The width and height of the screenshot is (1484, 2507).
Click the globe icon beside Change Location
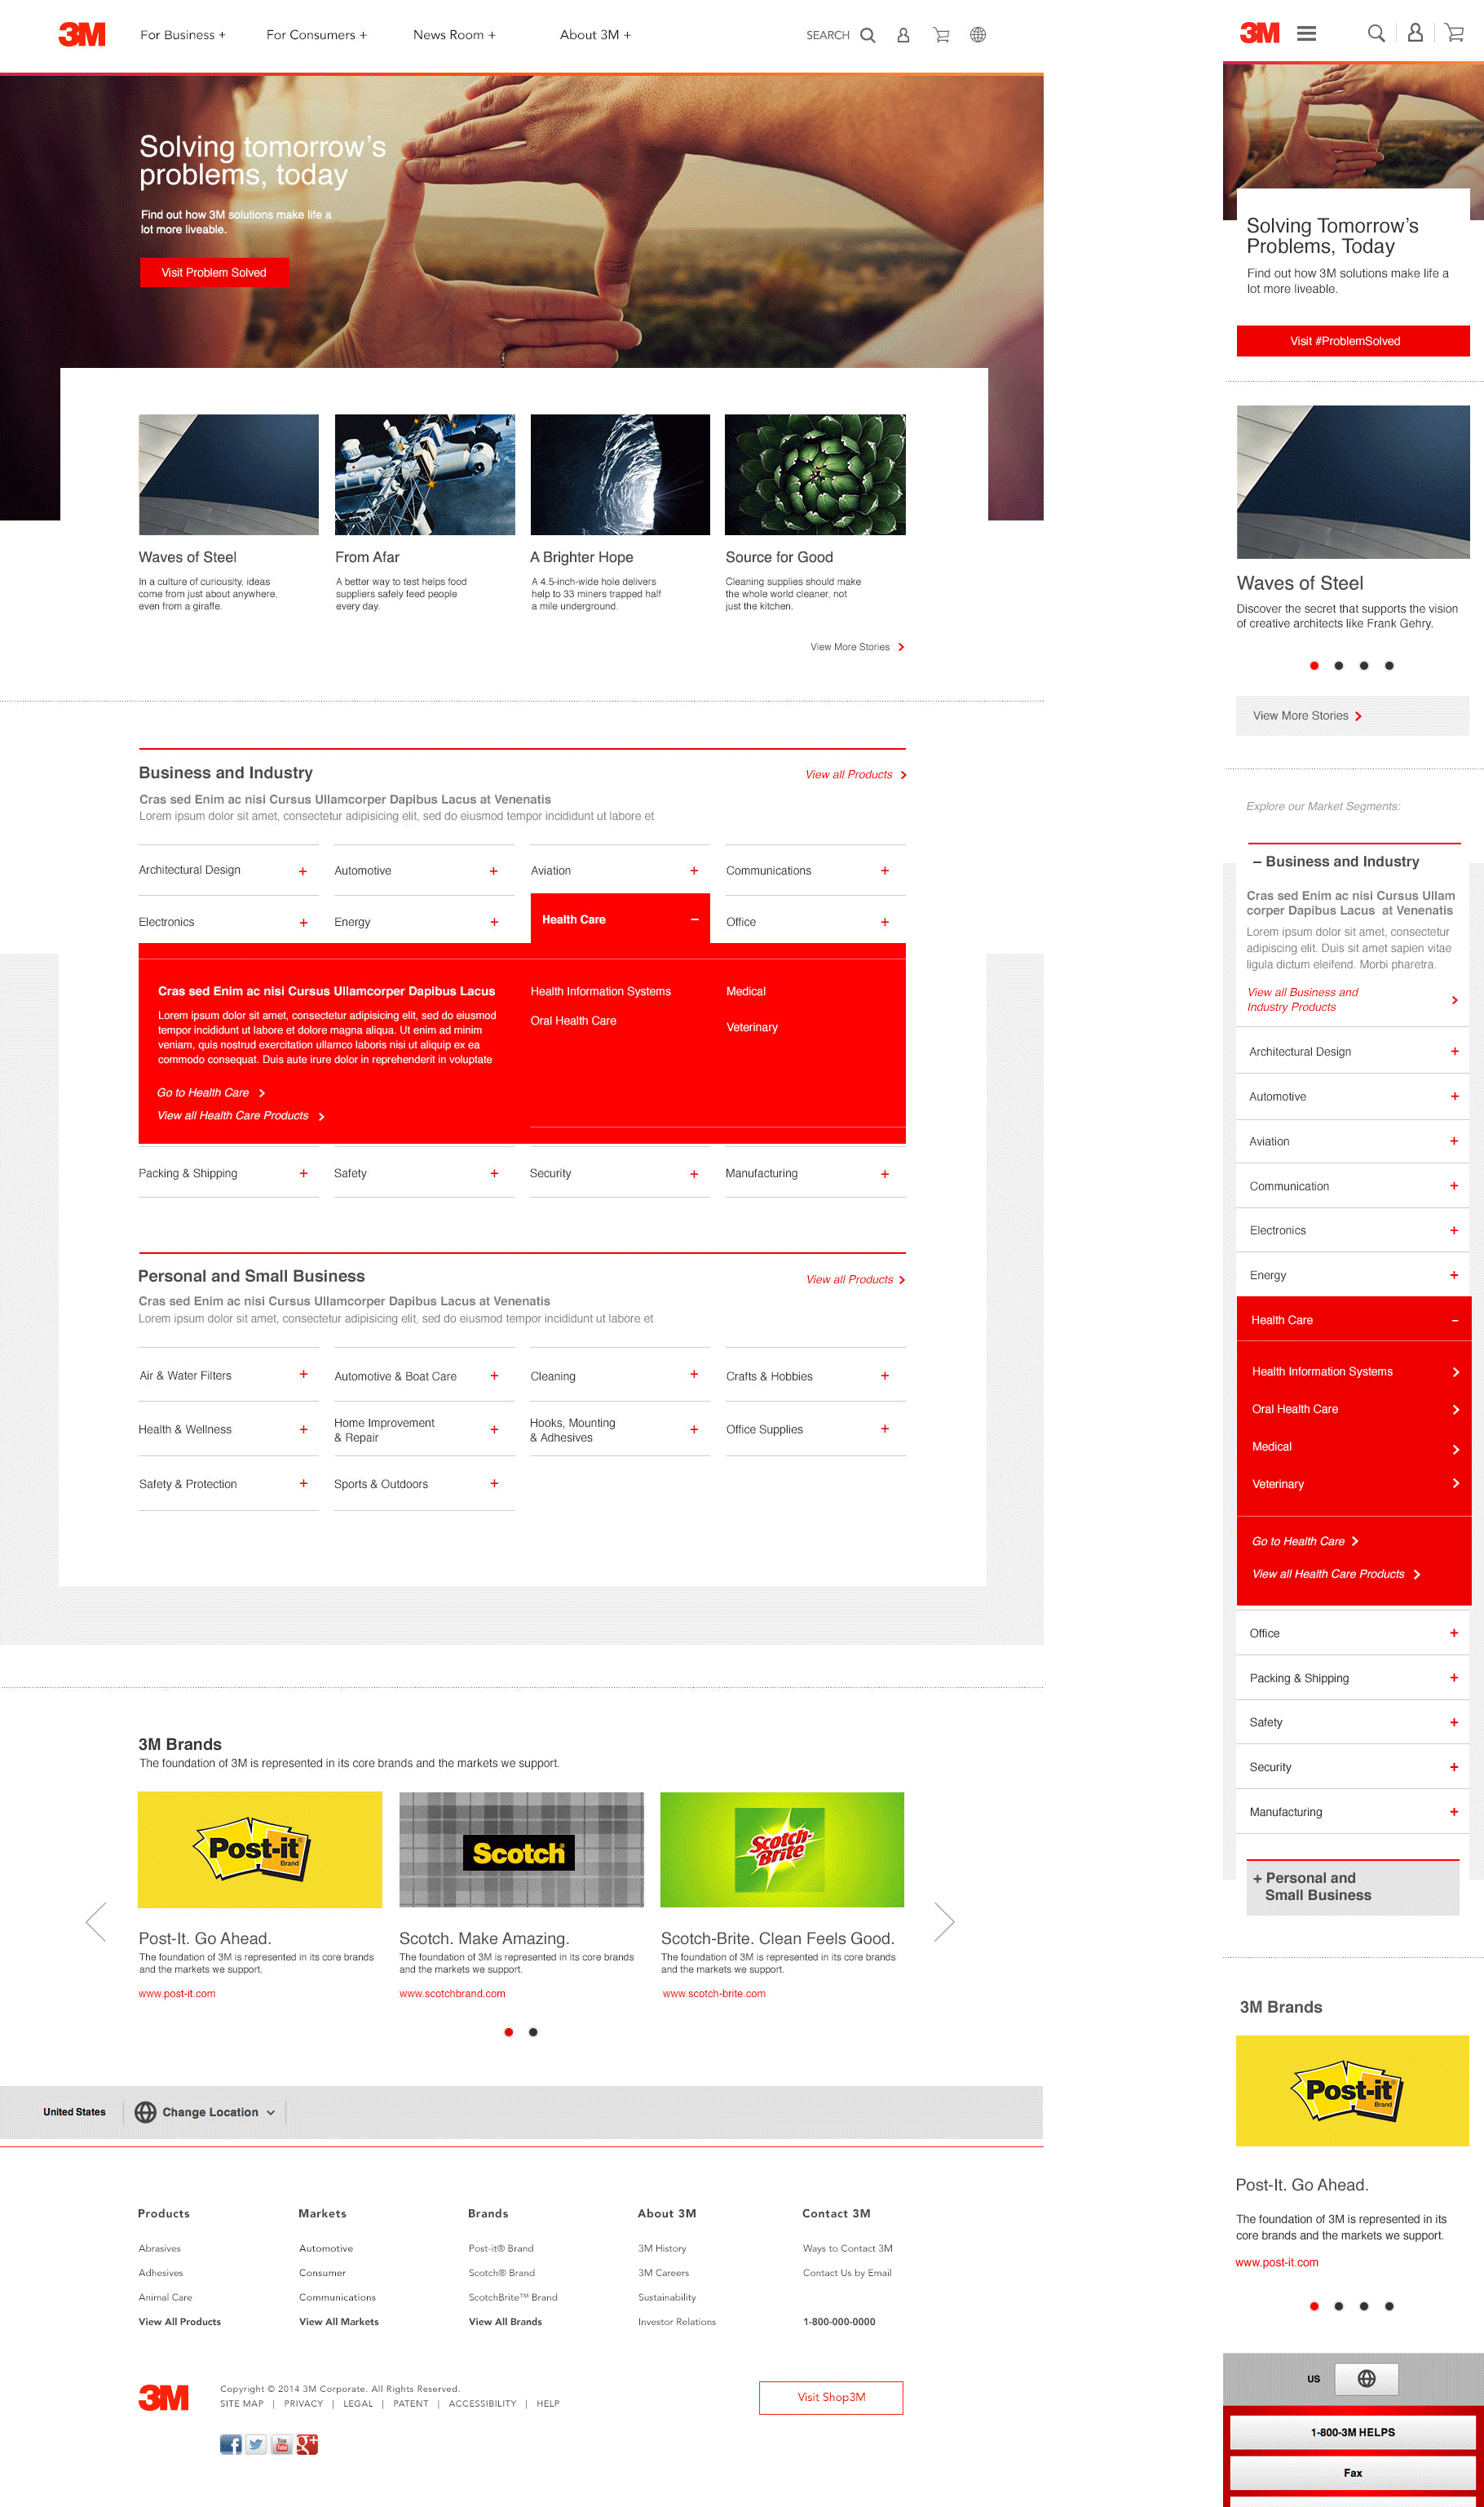[x=145, y=2112]
